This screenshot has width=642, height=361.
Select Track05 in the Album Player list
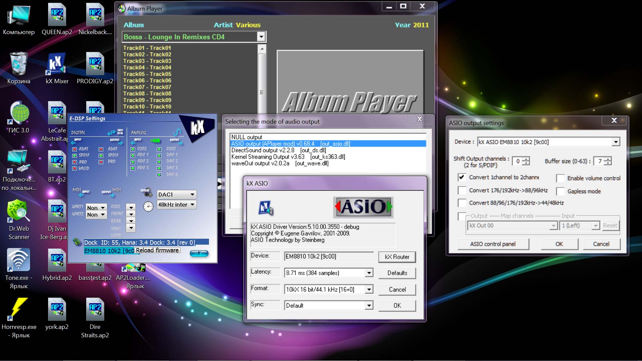click(147, 74)
